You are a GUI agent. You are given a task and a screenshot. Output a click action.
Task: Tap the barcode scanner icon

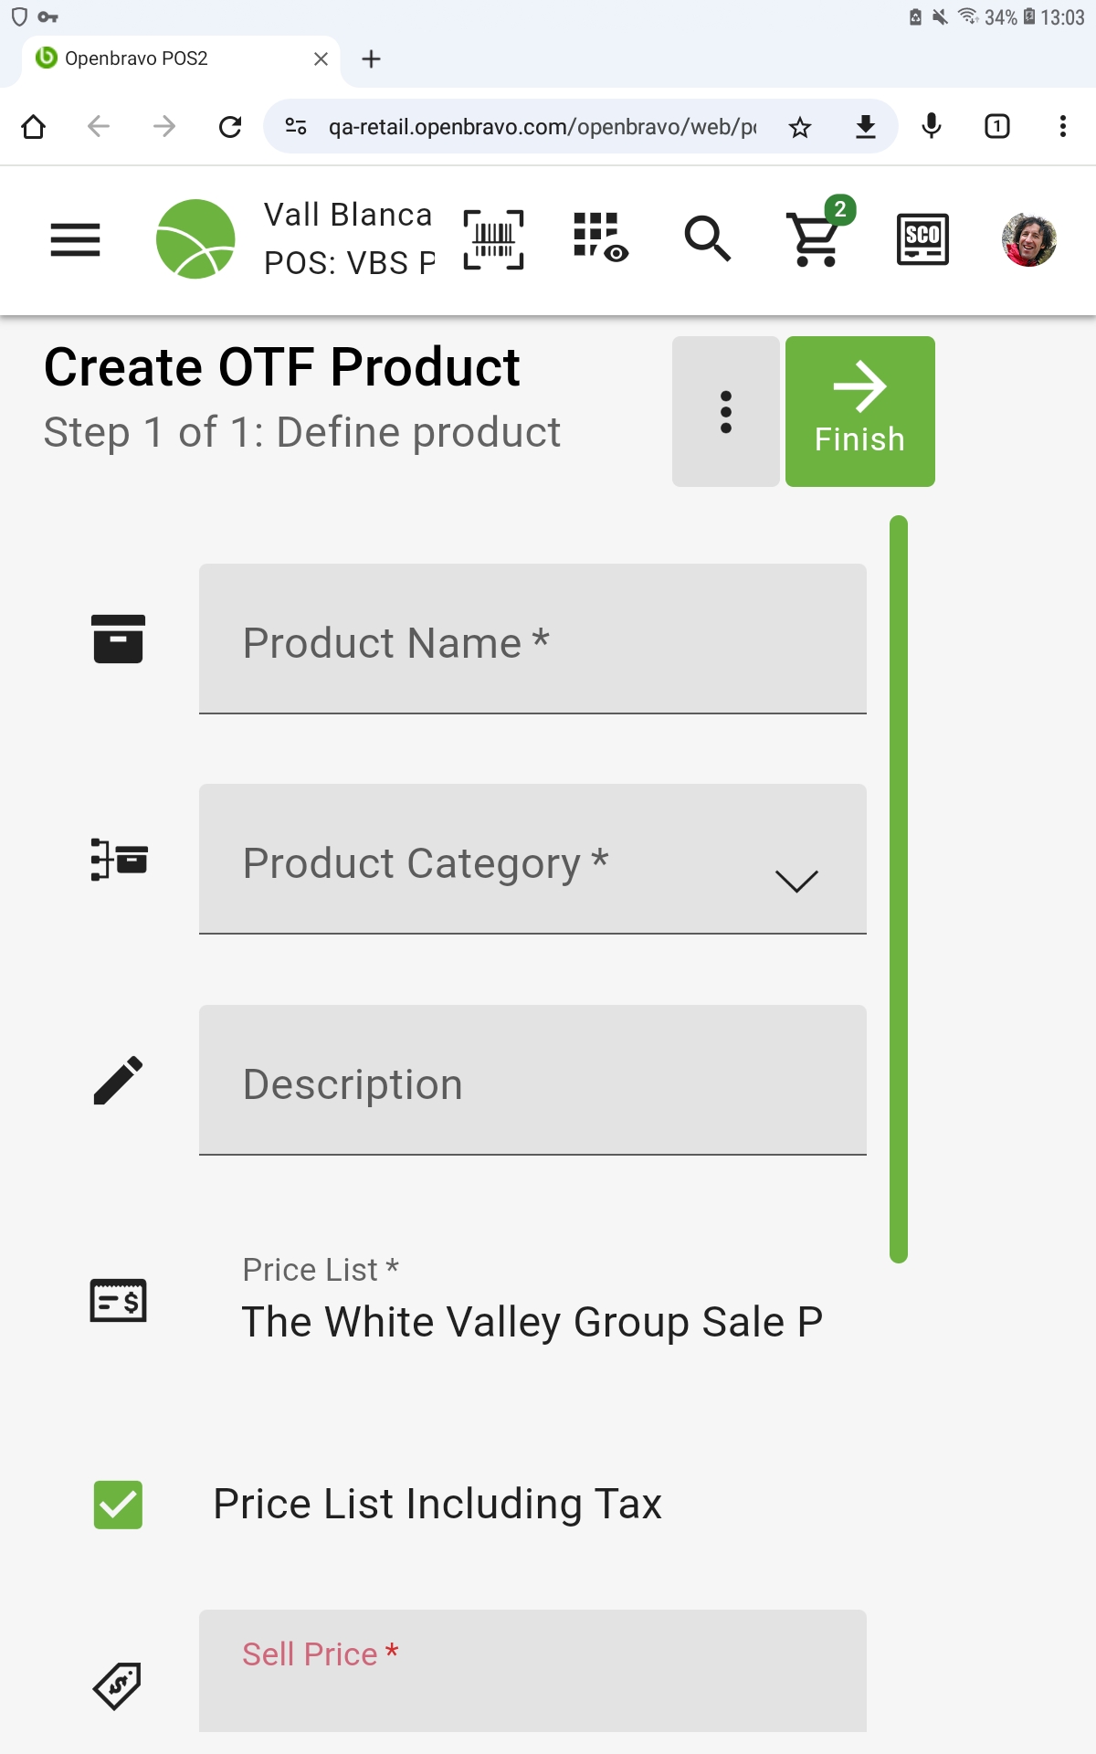click(x=493, y=239)
